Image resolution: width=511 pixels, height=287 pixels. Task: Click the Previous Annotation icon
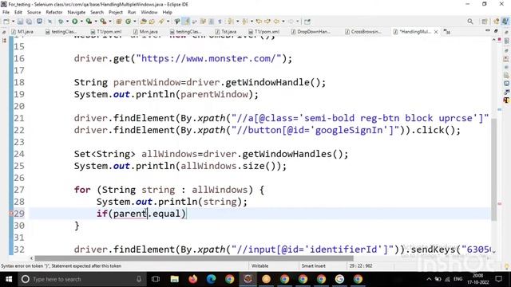[245, 22]
